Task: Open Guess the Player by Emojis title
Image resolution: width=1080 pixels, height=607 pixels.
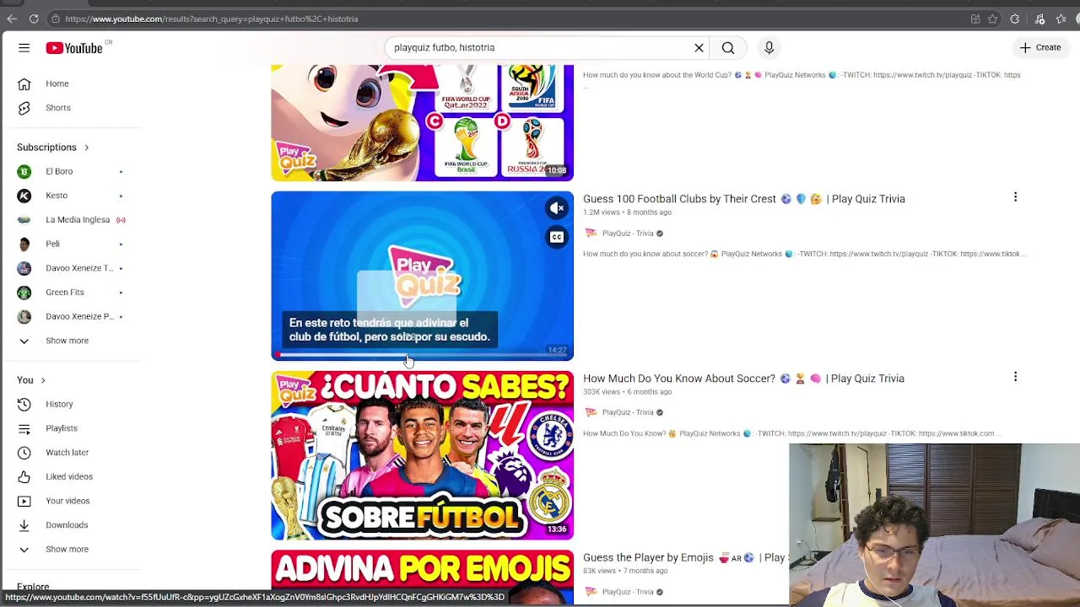Action: coord(685,557)
